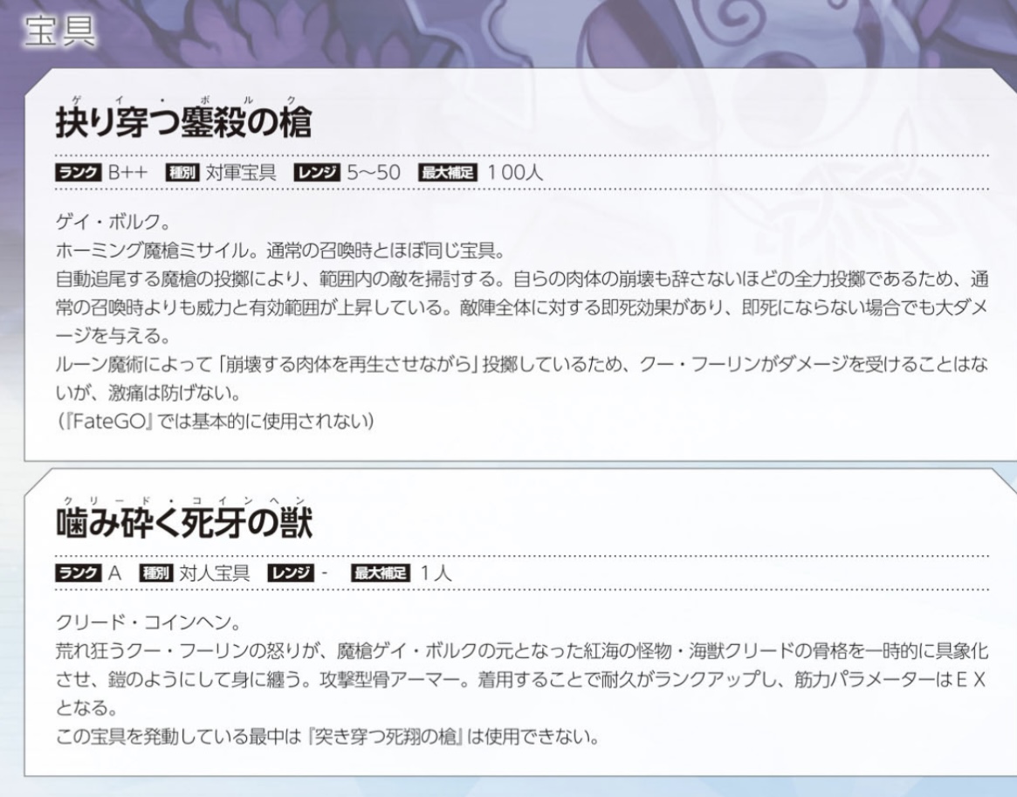Click the line starting "この宝具を発動している最中は"

[x=327, y=737]
